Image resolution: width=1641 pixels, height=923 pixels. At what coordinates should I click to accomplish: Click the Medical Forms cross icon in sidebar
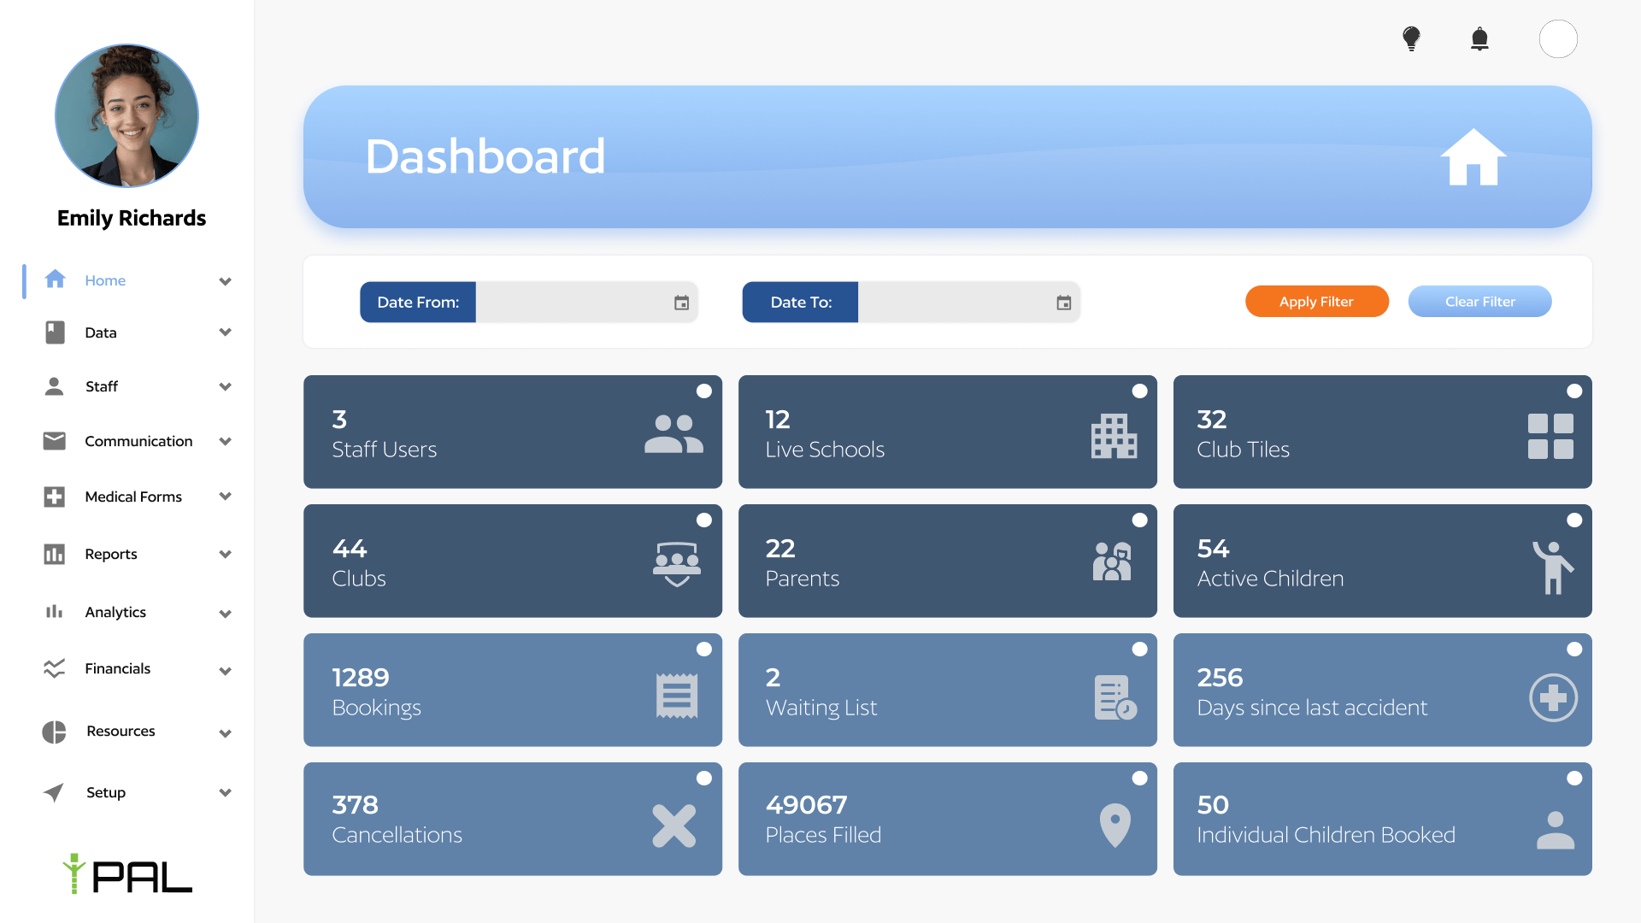pos(54,496)
